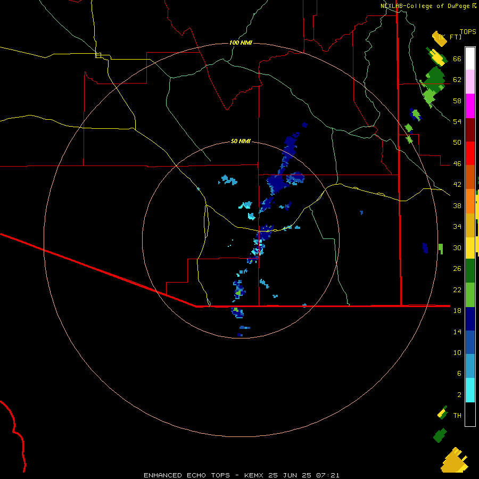Click the legend value 42
The image size is (479, 479).
[457, 185]
